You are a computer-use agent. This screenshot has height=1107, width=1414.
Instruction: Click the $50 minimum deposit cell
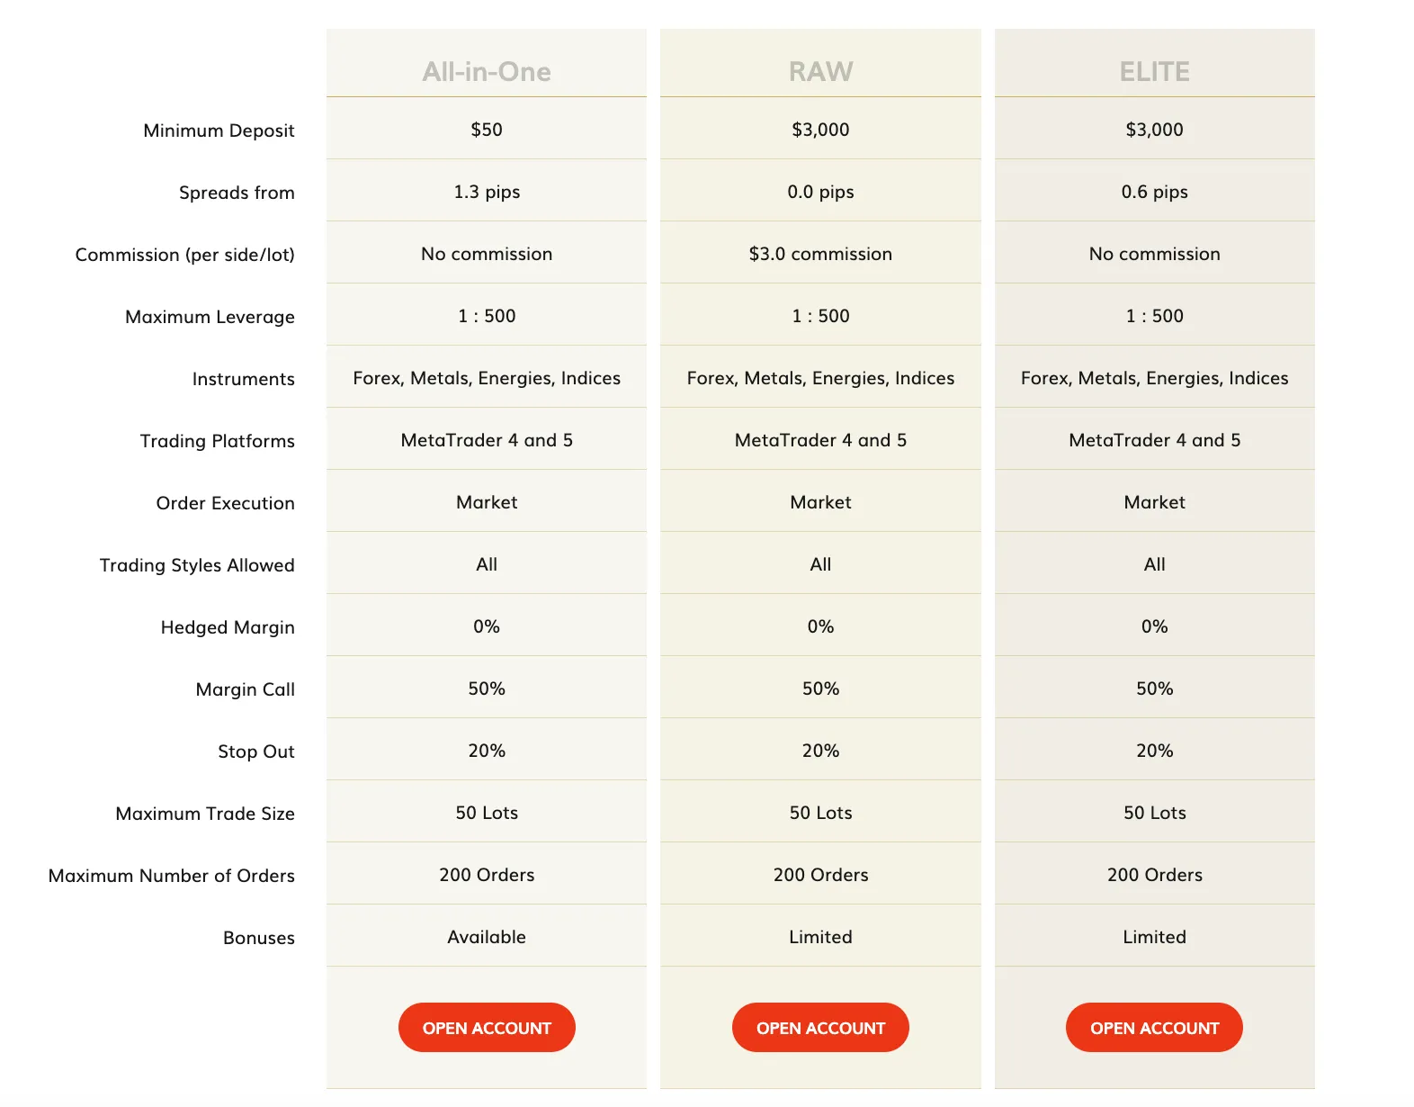(487, 129)
